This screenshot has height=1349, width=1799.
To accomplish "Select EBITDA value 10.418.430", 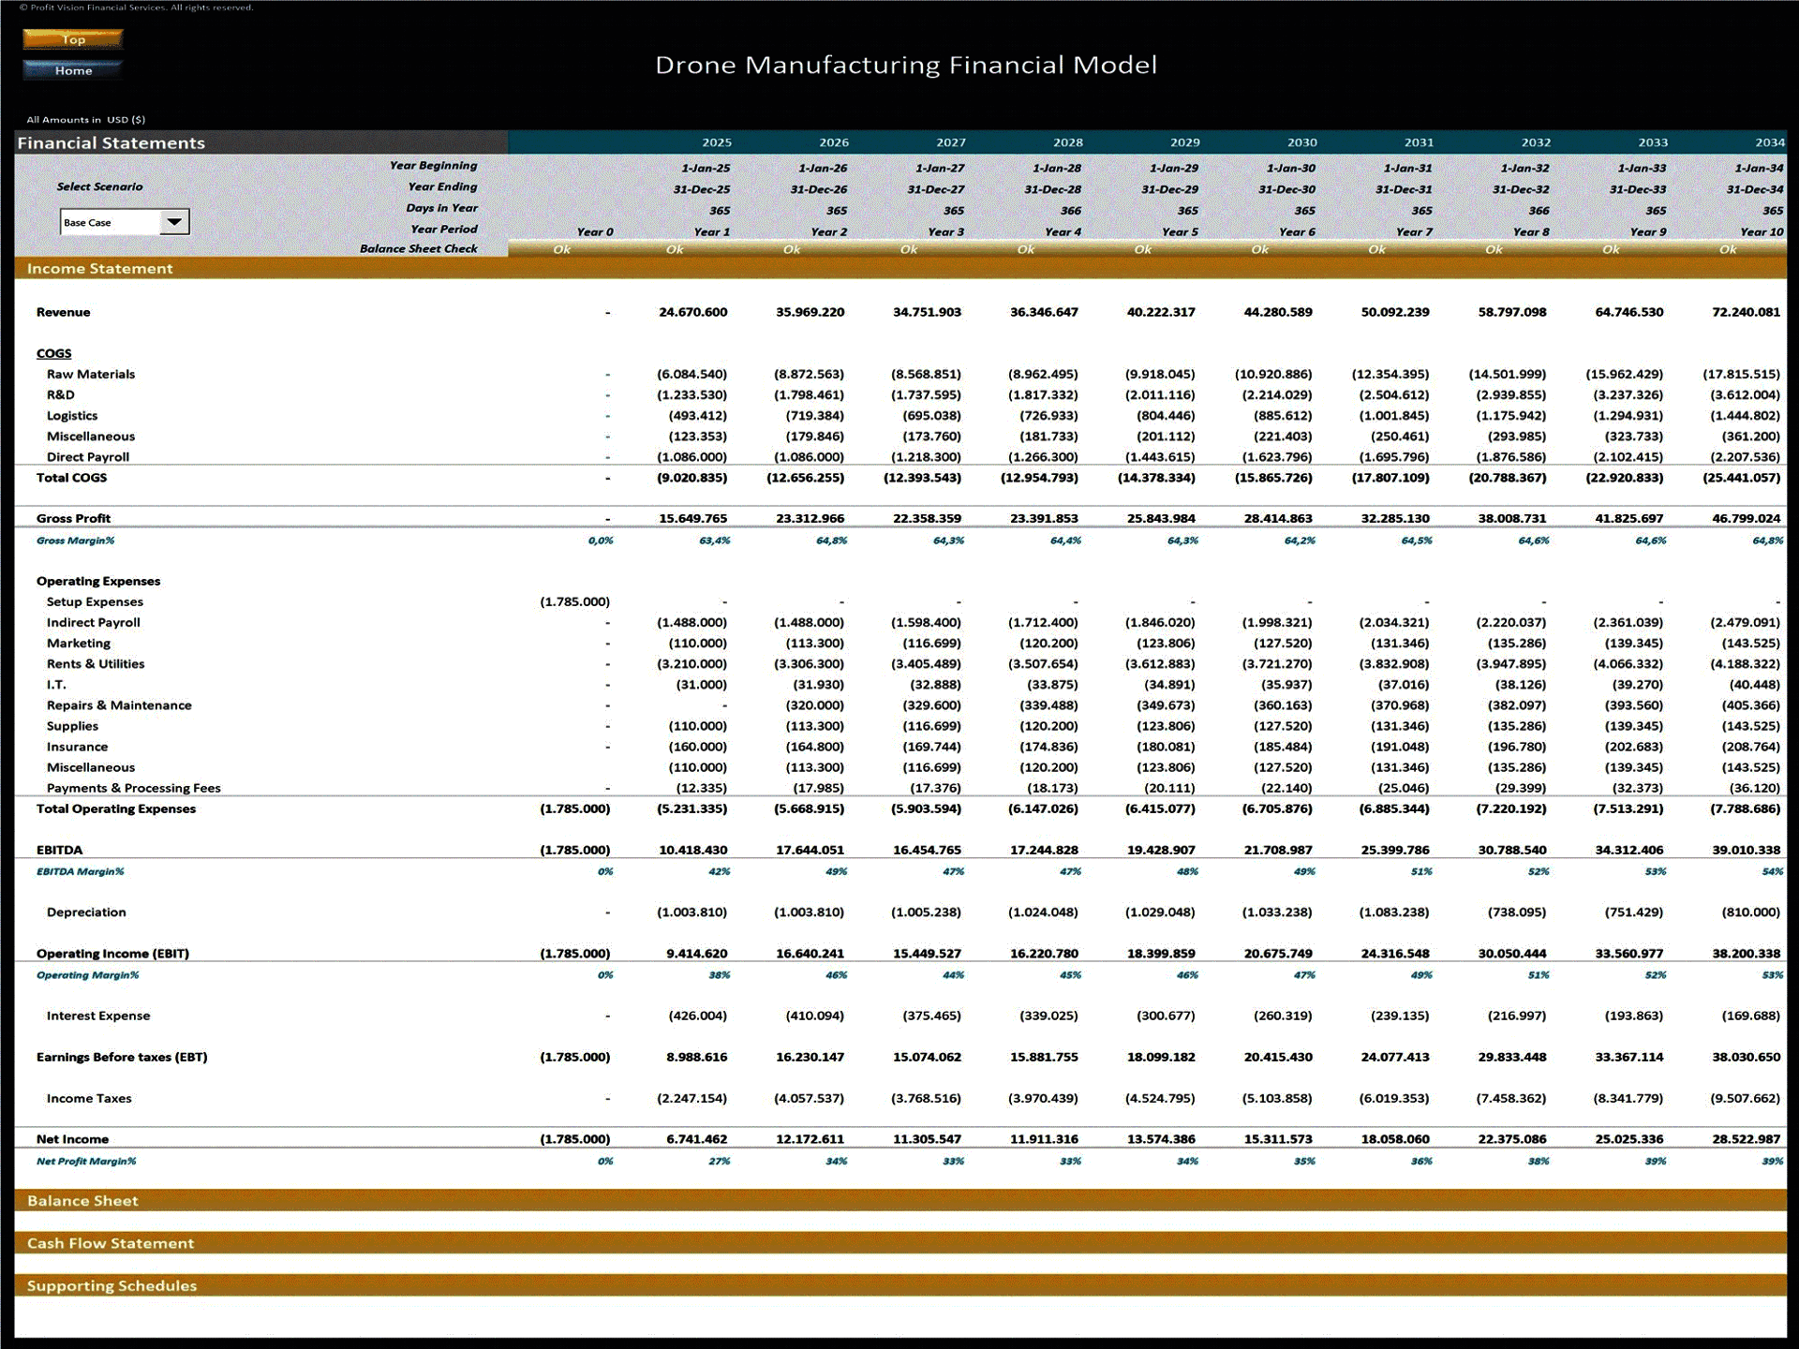I will click(x=692, y=850).
